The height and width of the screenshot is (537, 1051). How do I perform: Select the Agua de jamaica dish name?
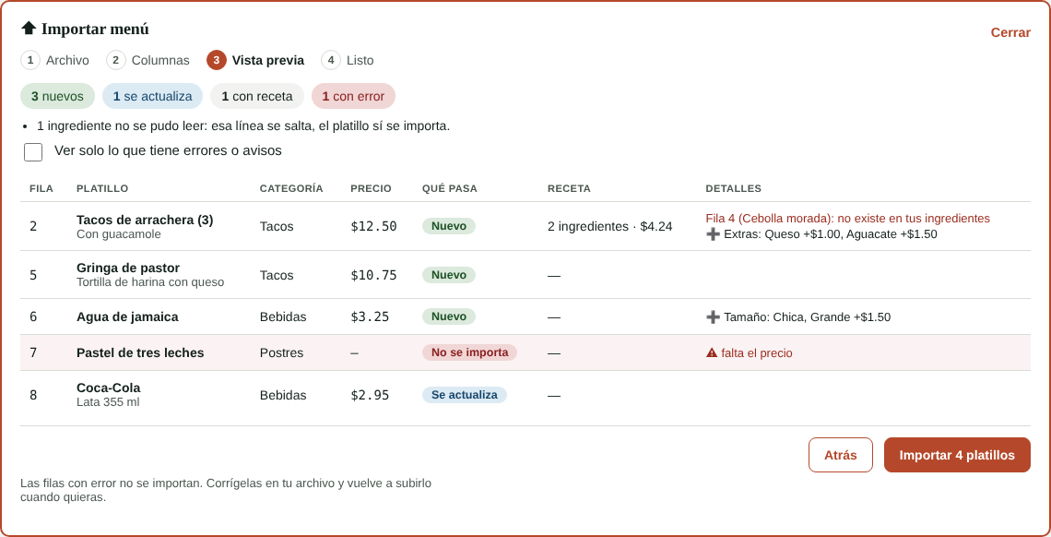click(127, 316)
